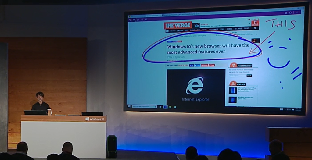The height and width of the screenshot is (160, 312).
Task: Click the 'This is Spartan' subtitle
Action: pyautogui.click(x=176, y=57)
